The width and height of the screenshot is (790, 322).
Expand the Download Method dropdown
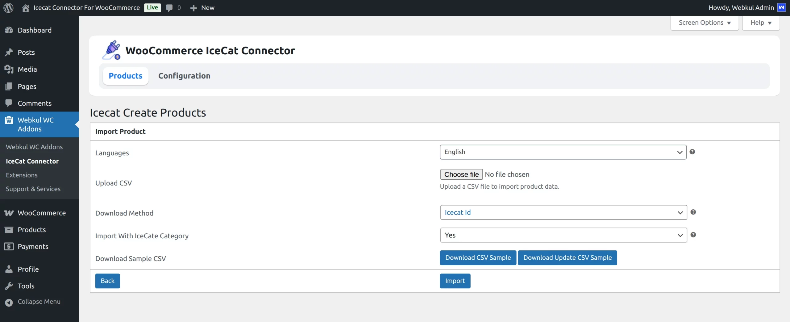coord(563,212)
